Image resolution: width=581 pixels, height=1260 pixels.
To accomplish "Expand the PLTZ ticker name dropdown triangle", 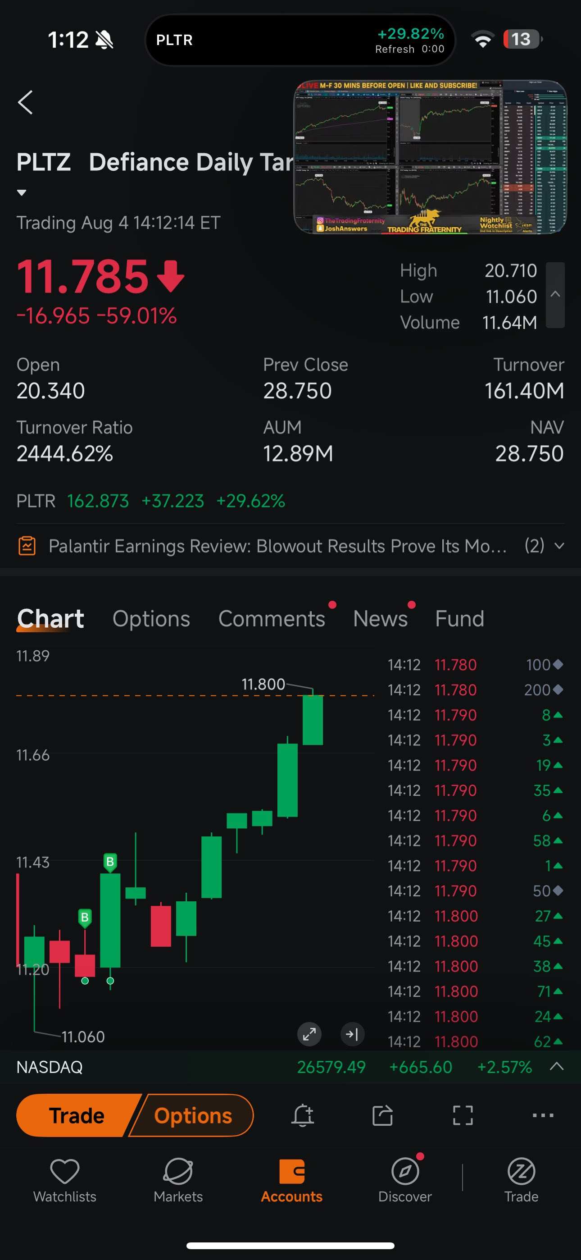I will point(22,193).
